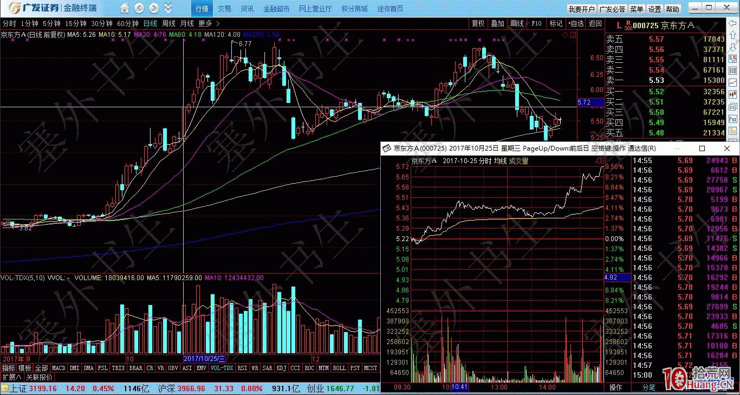Select the 60分钟 period
This screenshot has width=740, height=395.
click(x=128, y=23)
